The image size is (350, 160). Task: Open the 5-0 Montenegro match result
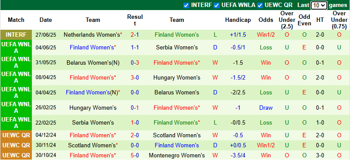(x=135, y=155)
